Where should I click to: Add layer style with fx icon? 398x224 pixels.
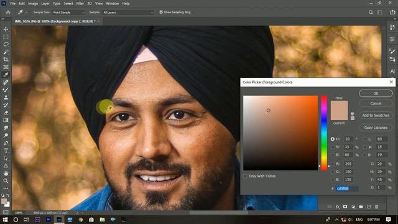click(337, 207)
